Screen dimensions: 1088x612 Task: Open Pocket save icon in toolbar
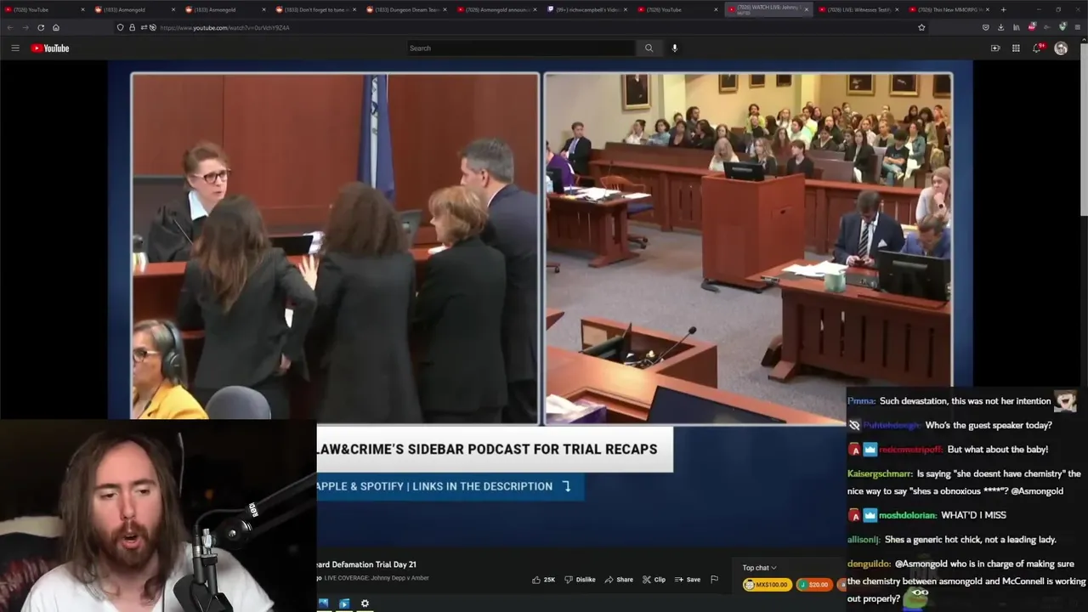click(x=986, y=27)
